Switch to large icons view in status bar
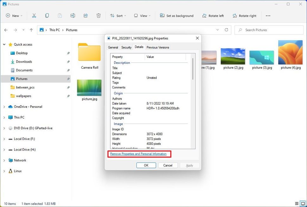The height and width of the screenshot is (207, 307). coord(302,204)
